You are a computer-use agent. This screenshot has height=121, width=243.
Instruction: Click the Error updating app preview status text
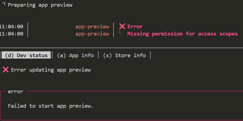coord(51,70)
